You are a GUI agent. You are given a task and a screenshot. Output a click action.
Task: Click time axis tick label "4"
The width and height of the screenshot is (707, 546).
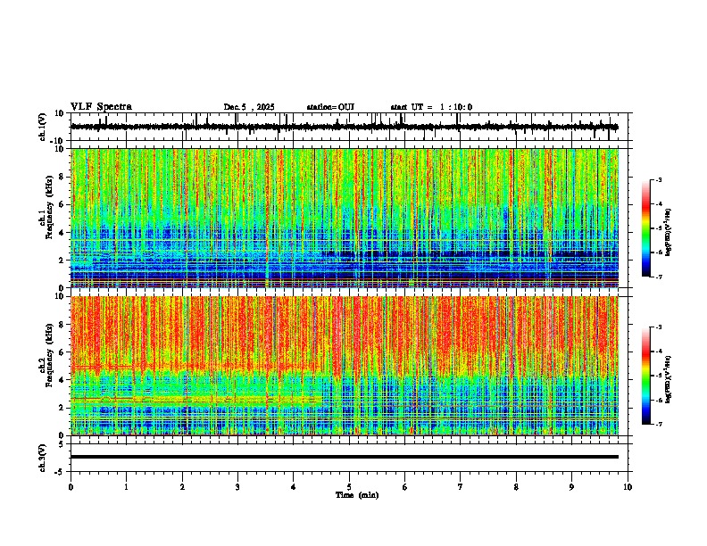point(294,487)
